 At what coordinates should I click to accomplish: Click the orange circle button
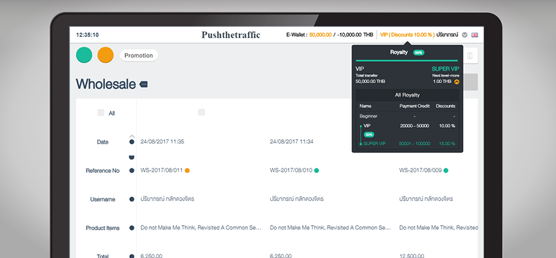[x=106, y=55]
